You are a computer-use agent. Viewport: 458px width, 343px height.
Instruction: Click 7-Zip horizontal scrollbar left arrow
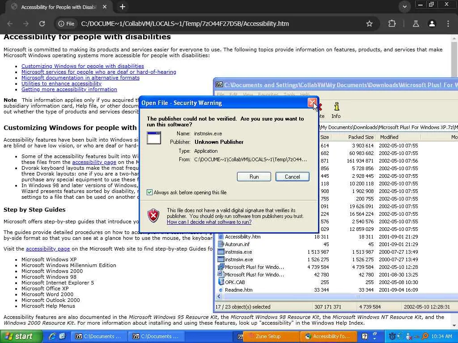219,297
